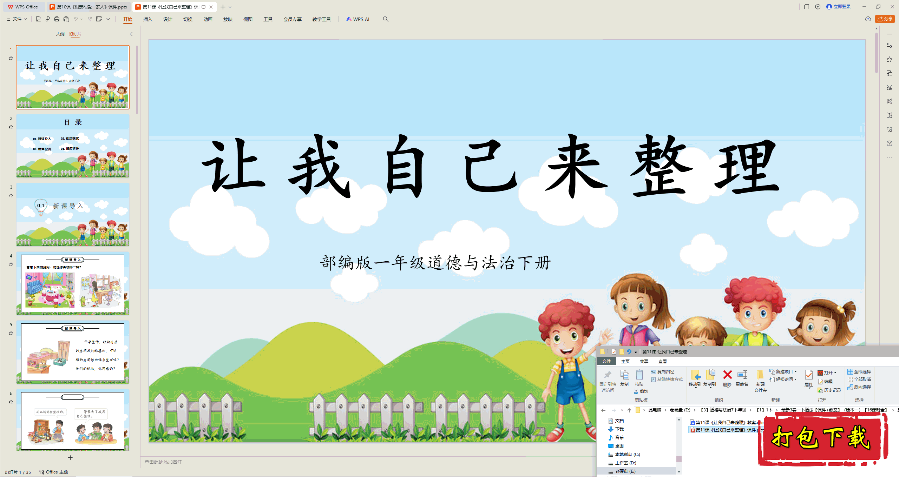Click the Redo arrow icon in WPS

coord(90,19)
